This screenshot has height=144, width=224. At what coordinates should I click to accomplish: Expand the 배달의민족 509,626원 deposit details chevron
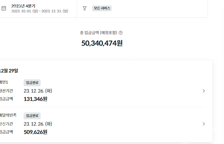(204, 124)
